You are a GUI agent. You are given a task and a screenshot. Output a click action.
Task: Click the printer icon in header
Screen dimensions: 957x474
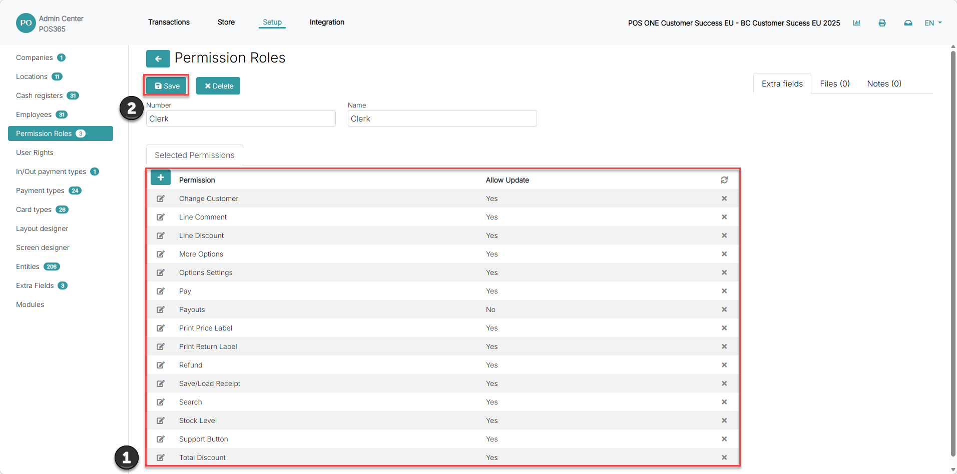(x=882, y=23)
